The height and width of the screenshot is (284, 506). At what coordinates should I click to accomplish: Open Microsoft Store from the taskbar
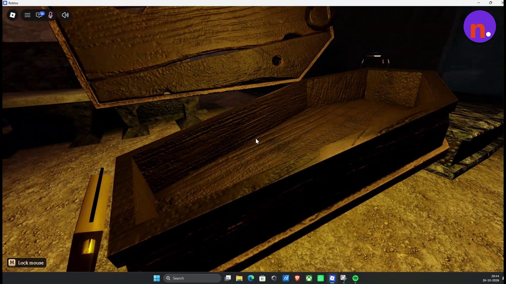262,278
